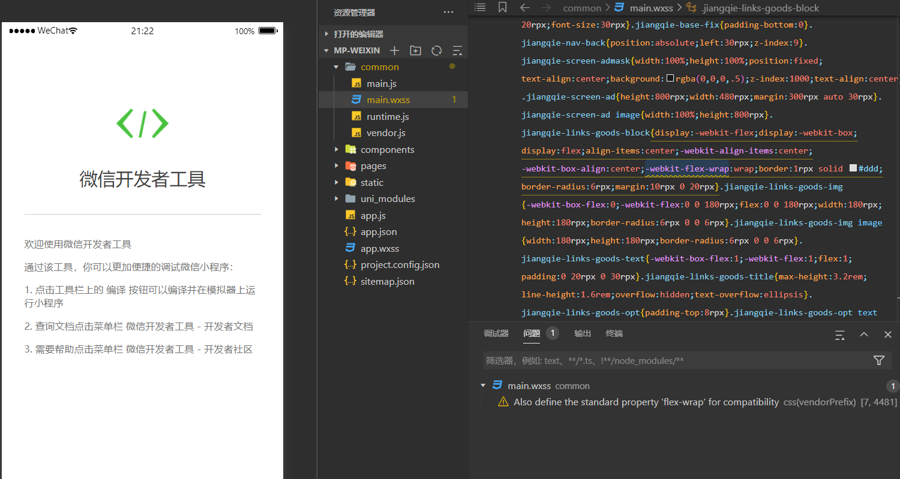Click the -webkit-flex-wrap highlighted code token
This screenshot has height=479, width=900.
click(x=687, y=168)
